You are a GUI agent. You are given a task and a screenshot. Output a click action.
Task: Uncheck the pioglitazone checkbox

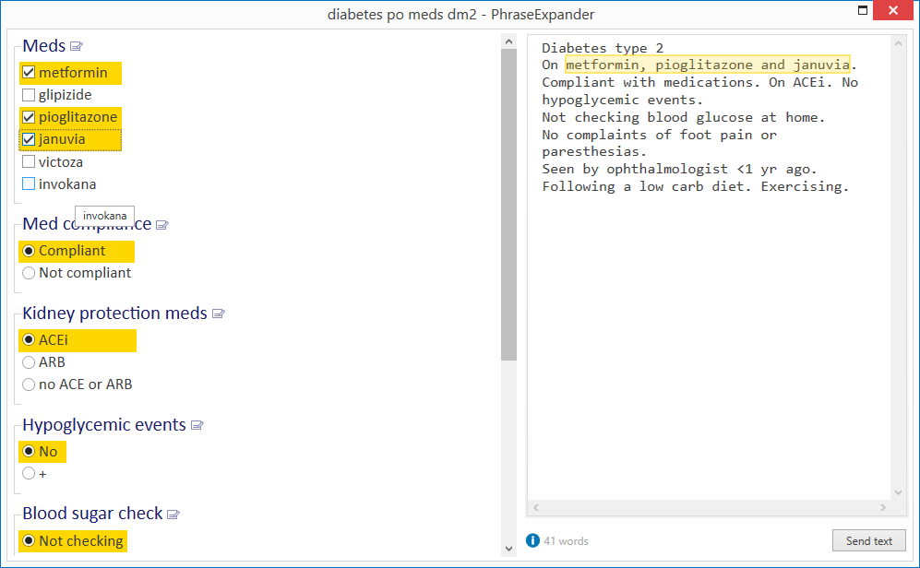click(29, 117)
